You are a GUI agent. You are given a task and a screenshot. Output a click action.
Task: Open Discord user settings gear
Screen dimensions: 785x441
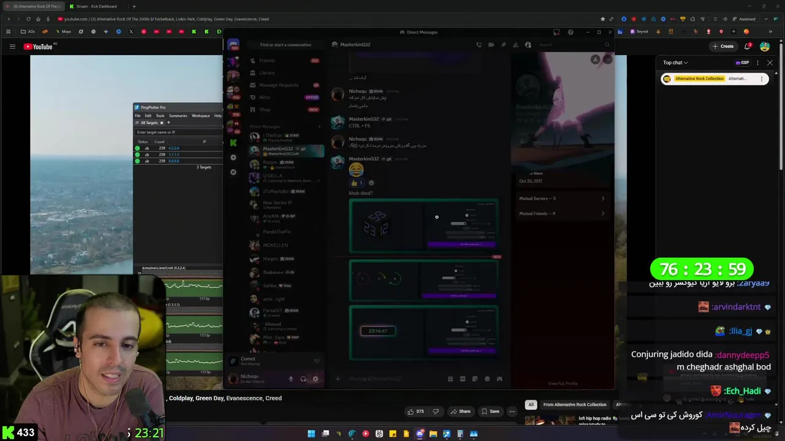click(x=315, y=379)
